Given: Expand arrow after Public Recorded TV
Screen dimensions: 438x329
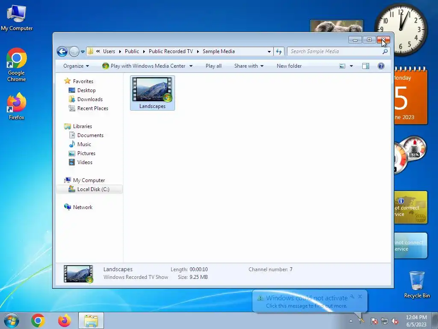Looking at the screenshot, I should pyautogui.click(x=198, y=51).
